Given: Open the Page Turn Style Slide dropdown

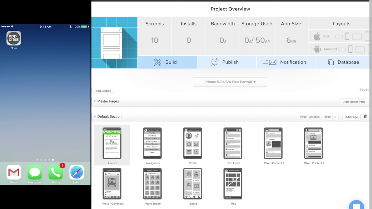Looking at the screenshot, I should coord(330,117).
